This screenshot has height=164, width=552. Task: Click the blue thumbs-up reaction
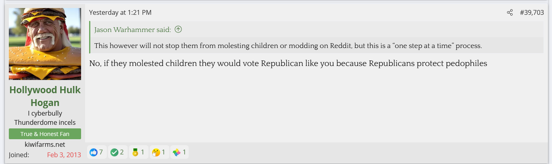click(x=94, y=152)
